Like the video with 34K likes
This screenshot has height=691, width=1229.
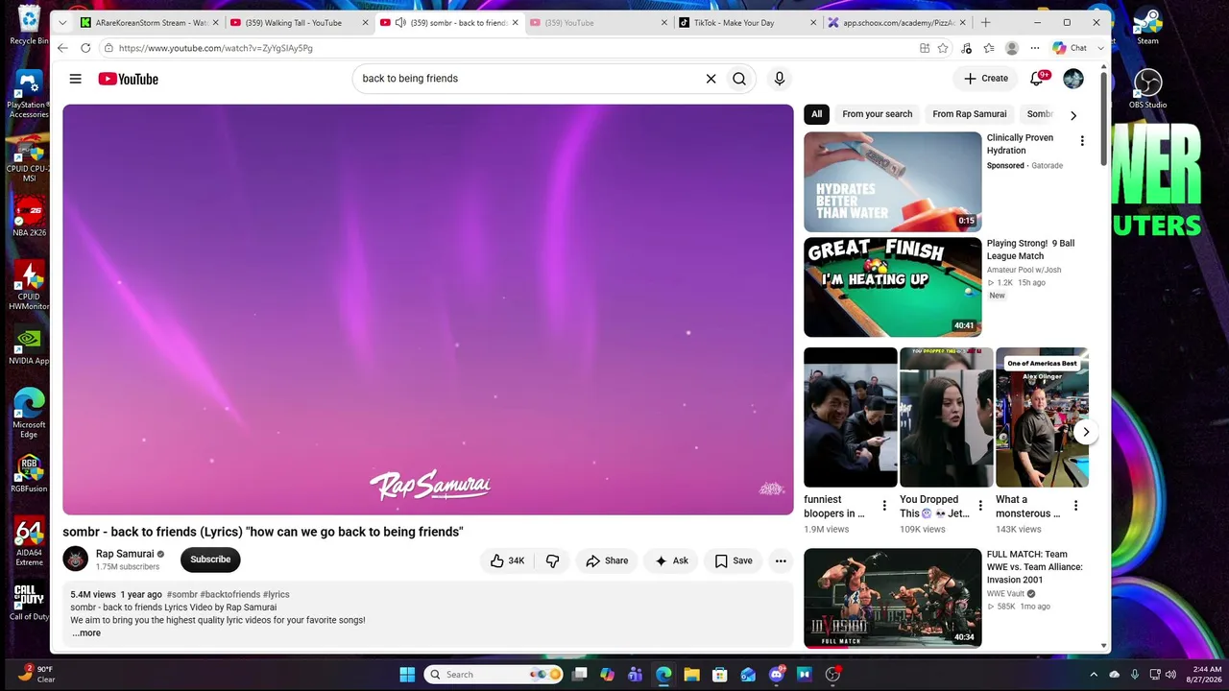[x=507, y=560]
